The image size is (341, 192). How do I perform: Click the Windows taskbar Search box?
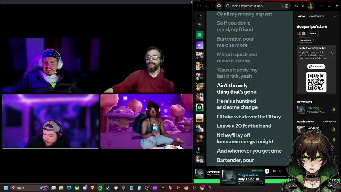click(x=29, y=188)
